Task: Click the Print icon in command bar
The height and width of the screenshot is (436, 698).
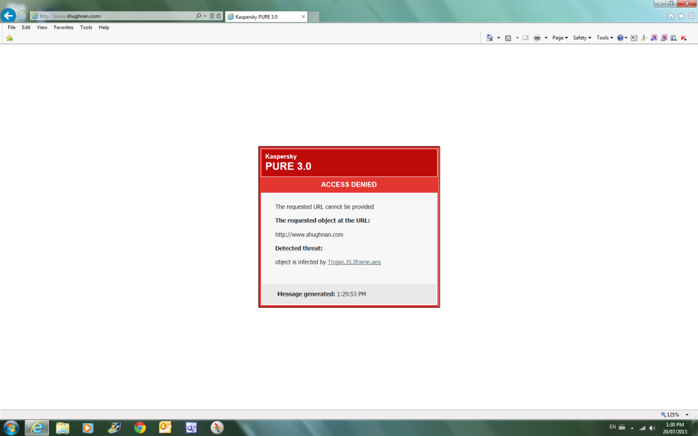Action: [x=537, y=38]
